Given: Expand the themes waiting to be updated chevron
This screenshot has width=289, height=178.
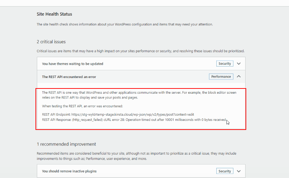Looking at the screenshot, I should pyautogui.click(x=239, y=63).
